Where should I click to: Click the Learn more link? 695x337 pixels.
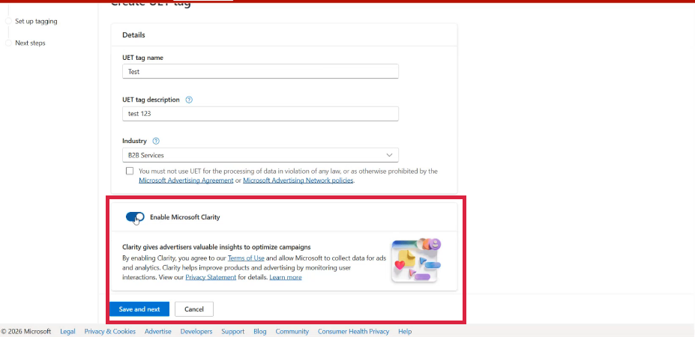point(286,277)
